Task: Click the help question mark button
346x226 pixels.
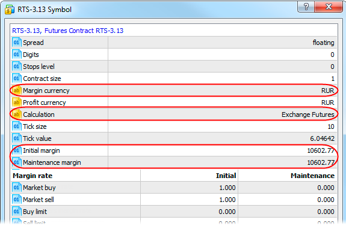Action: (x=306, y=7)
